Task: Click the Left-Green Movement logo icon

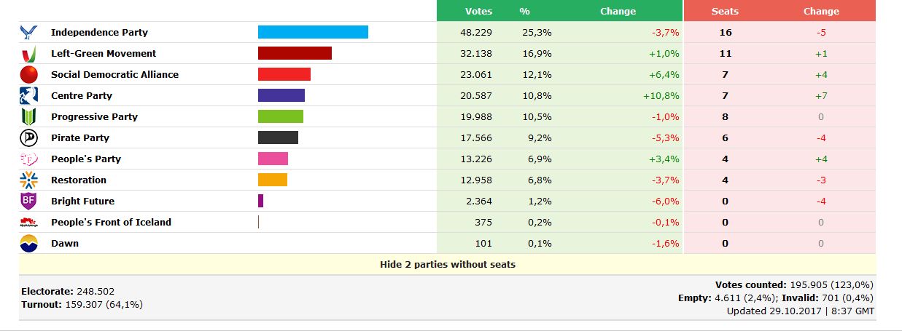Action: pos(28,54)
